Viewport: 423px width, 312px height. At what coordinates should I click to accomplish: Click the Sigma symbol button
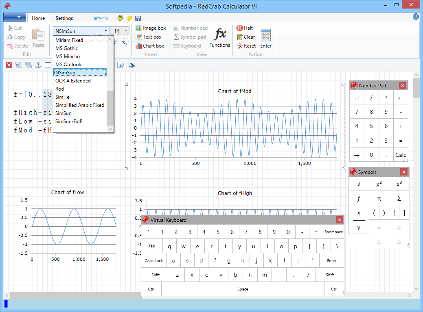(399, 198)
